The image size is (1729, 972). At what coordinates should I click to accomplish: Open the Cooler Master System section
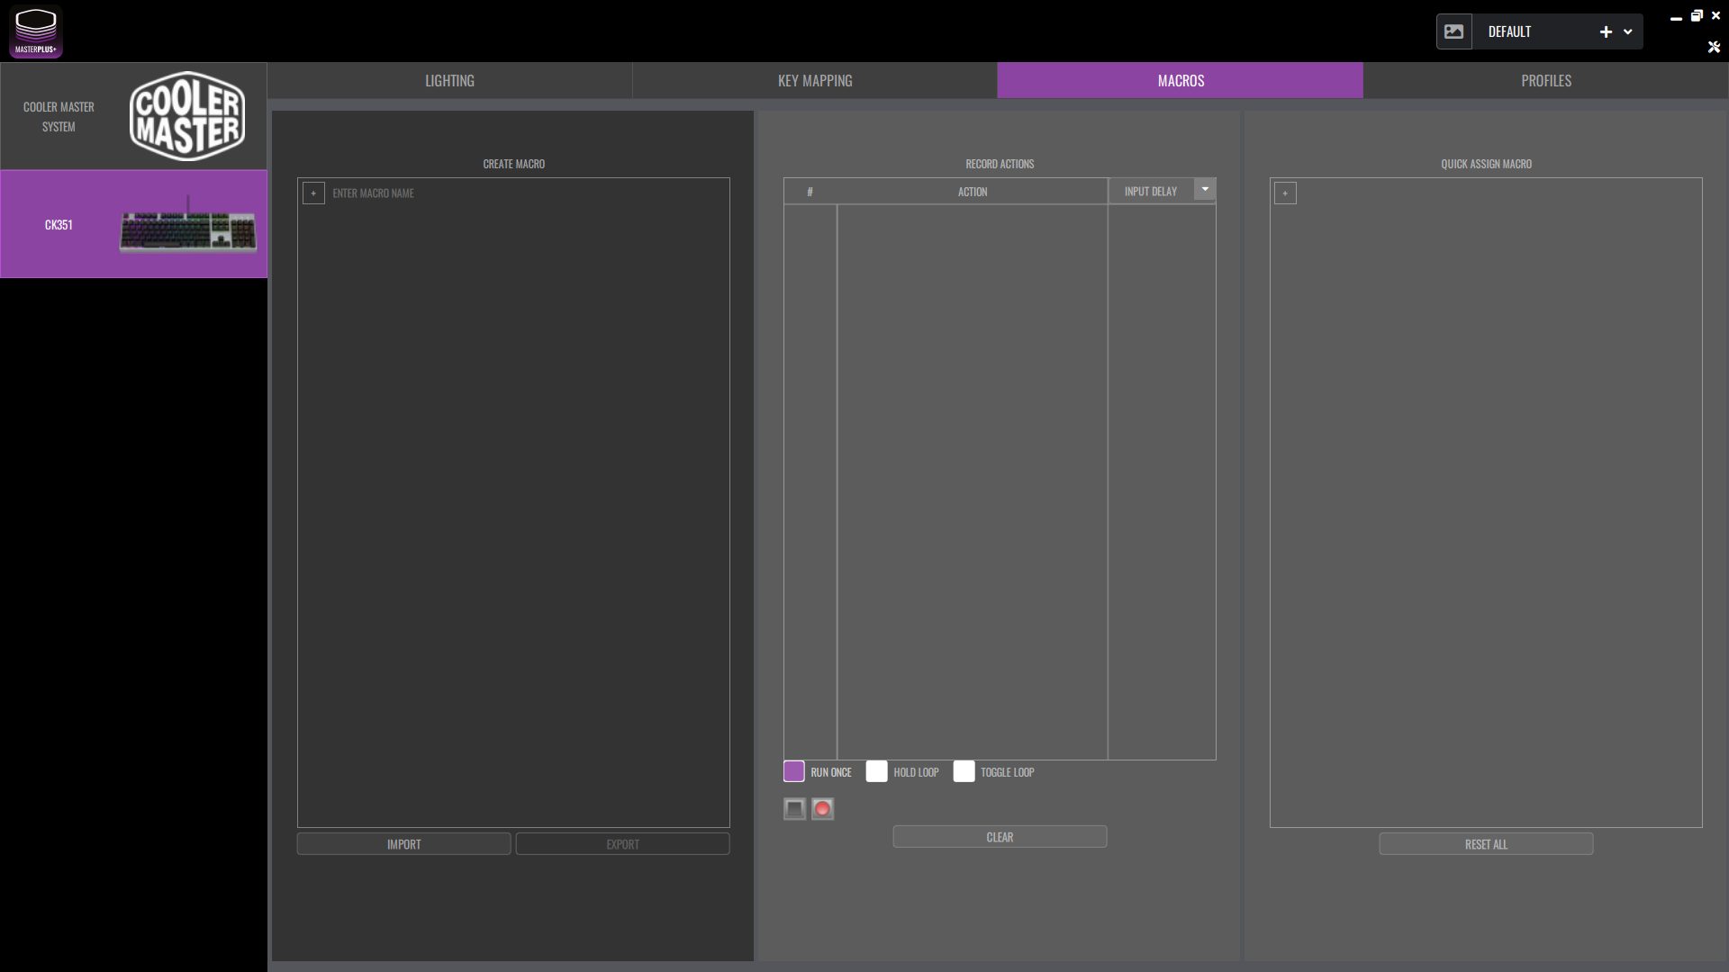click(x=133, y=116)
